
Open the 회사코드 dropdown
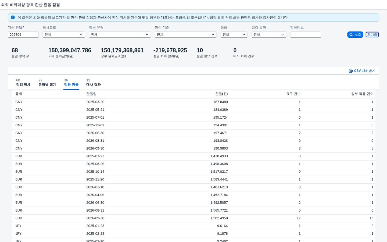(x=64, y=35)
